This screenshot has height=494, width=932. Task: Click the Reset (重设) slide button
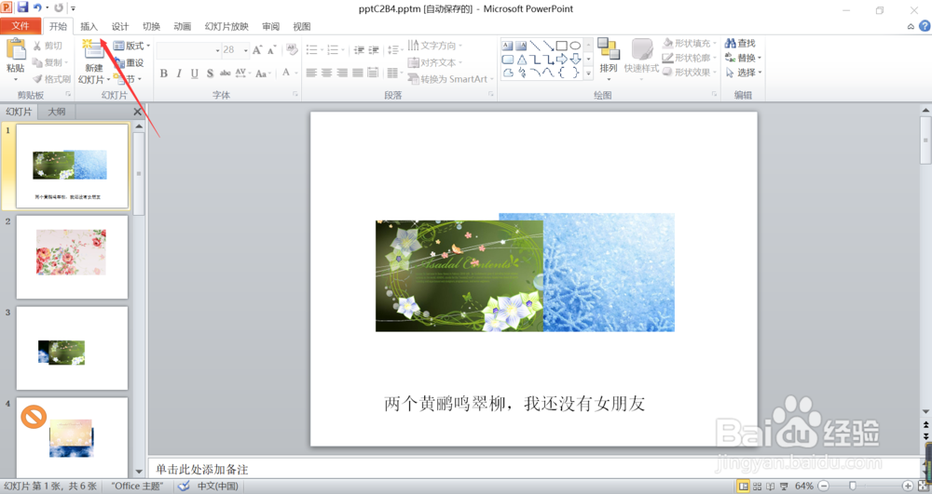(129, 62)
